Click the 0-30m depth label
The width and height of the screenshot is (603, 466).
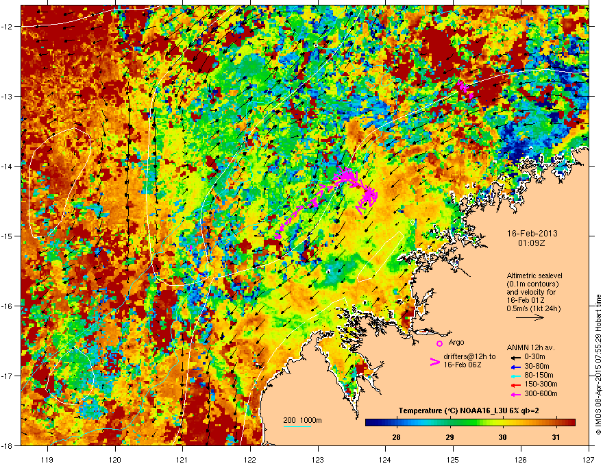(534, 357)
